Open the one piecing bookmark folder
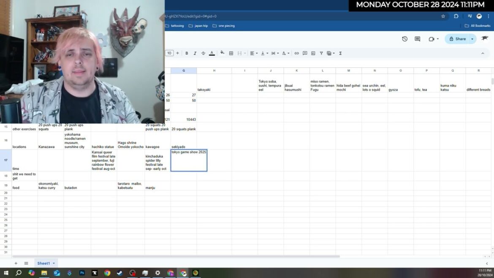This screenshot has height=278, width=494. (x=223, y=26)
